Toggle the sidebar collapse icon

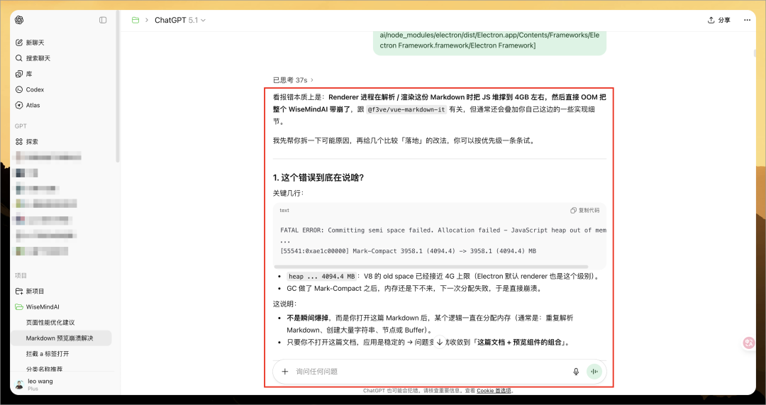(x=103, y=20)
